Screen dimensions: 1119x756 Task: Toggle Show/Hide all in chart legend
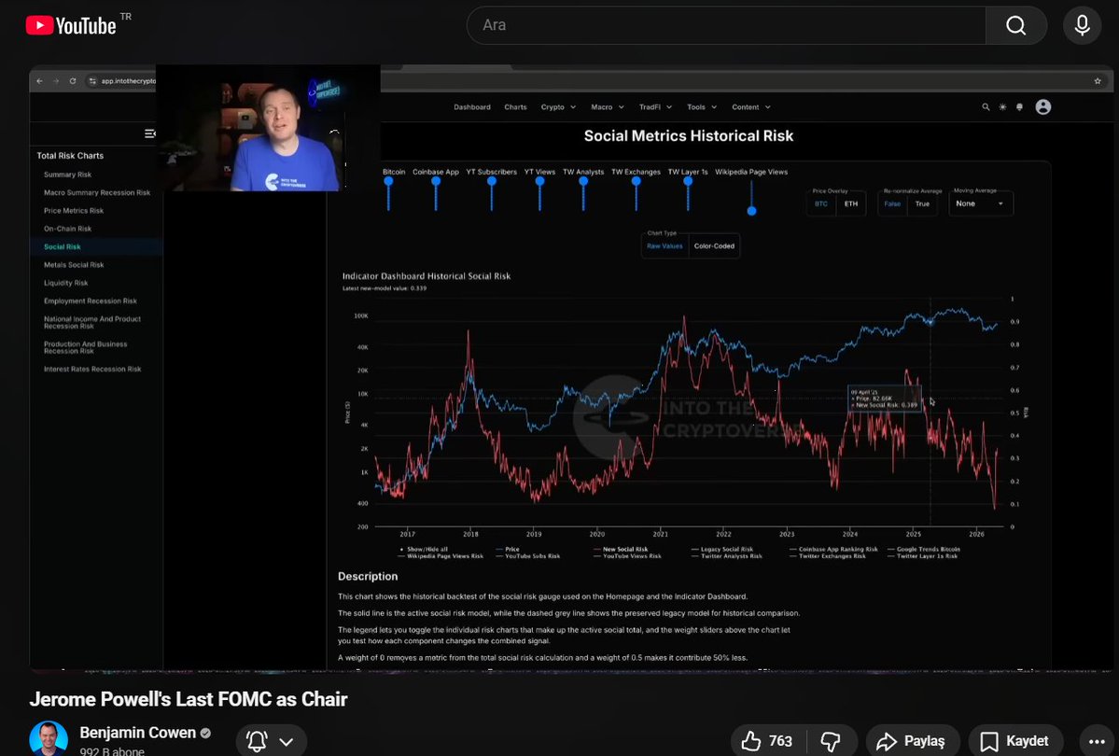[x=424, y=549]
